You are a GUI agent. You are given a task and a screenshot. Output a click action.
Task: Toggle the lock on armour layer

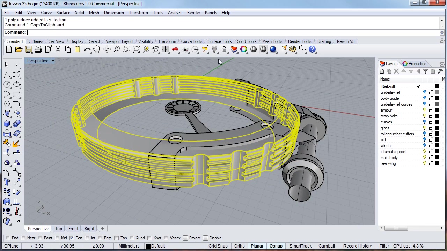pyautogui.click(x=431, y=110)
